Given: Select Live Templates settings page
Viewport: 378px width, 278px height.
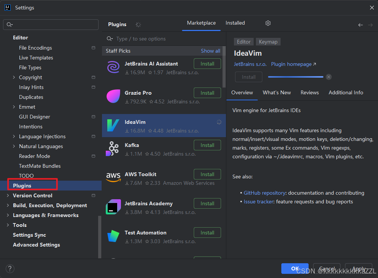Looking at the screenshot, I should (x=36, y=58).
